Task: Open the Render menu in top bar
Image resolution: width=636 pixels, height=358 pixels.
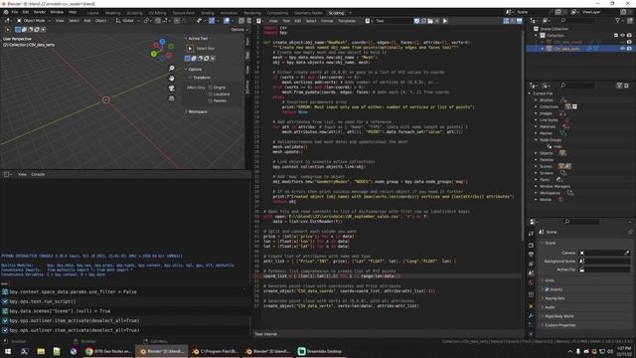Action: pyautogui.click(x=40, y=12)
